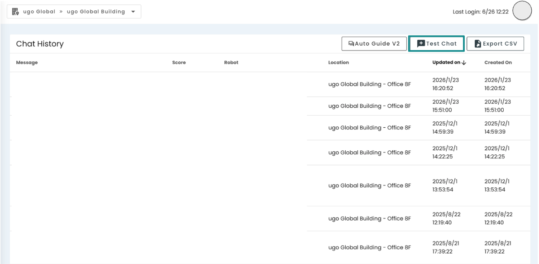Screen dimensions: 539x264
Task: Click Created On 2026/1/23 16:20:52 cell
Action: [498, 84]
